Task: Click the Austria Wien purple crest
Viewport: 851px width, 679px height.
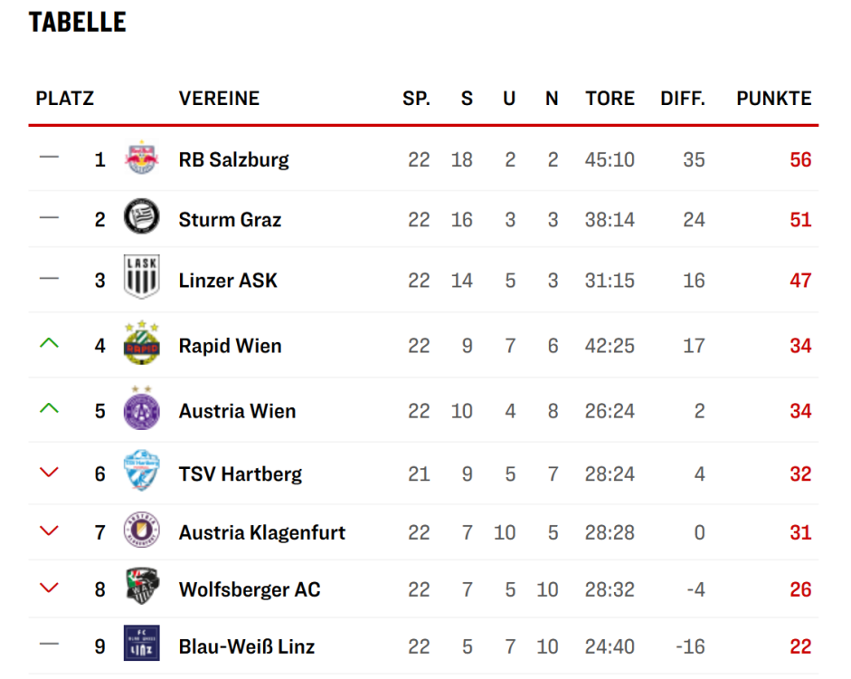Action: click(141, 409)
